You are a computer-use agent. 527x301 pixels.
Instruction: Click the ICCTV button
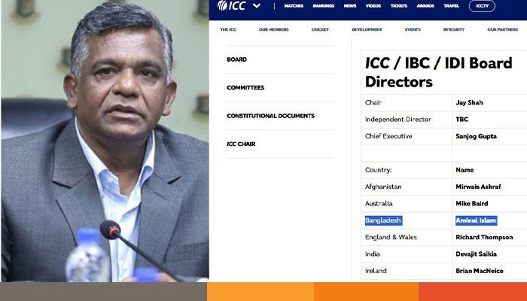click(x=482, y=6)
